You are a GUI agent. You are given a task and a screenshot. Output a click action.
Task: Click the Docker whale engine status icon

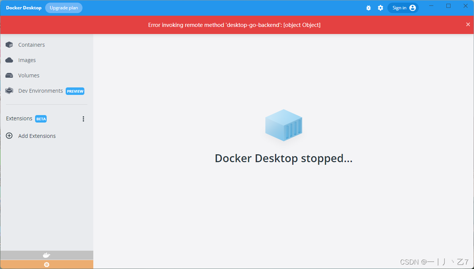[x=47, y=255]
